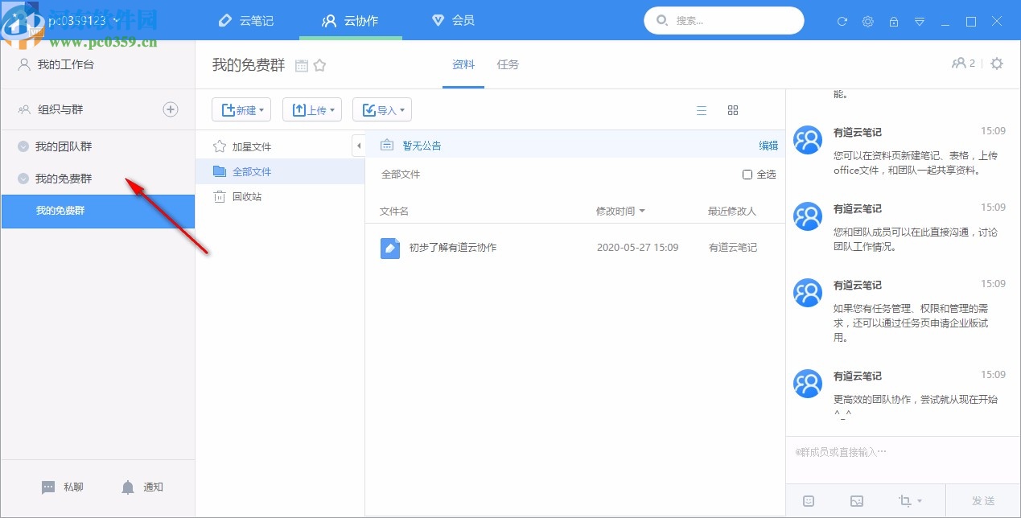Open the 会员 tab

pyautogui.click(x=453, y=20)
